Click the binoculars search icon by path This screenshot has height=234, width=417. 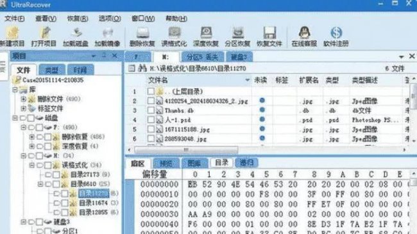[x=142, y=68]
